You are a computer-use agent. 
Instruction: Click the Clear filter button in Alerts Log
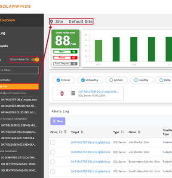pyautogui.click(x=58, y=121)
